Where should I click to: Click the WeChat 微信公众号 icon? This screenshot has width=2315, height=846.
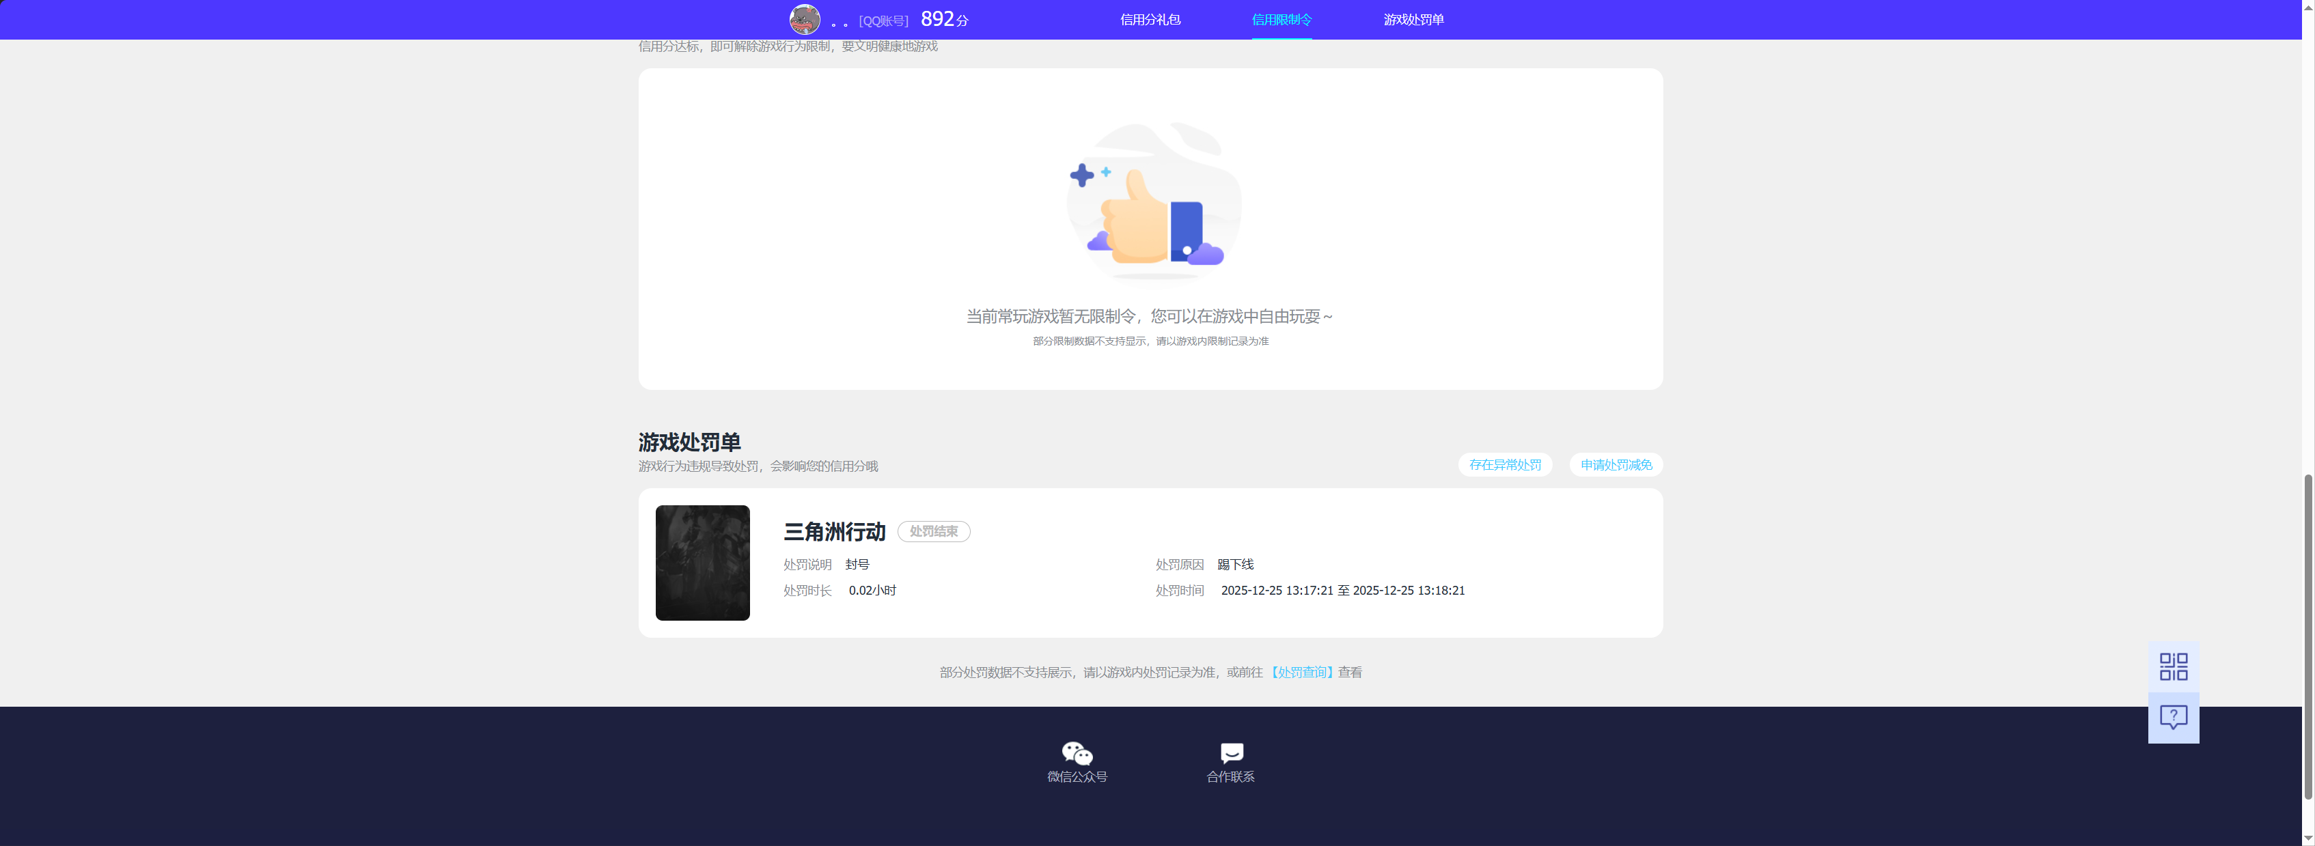tap(1077, 754)
